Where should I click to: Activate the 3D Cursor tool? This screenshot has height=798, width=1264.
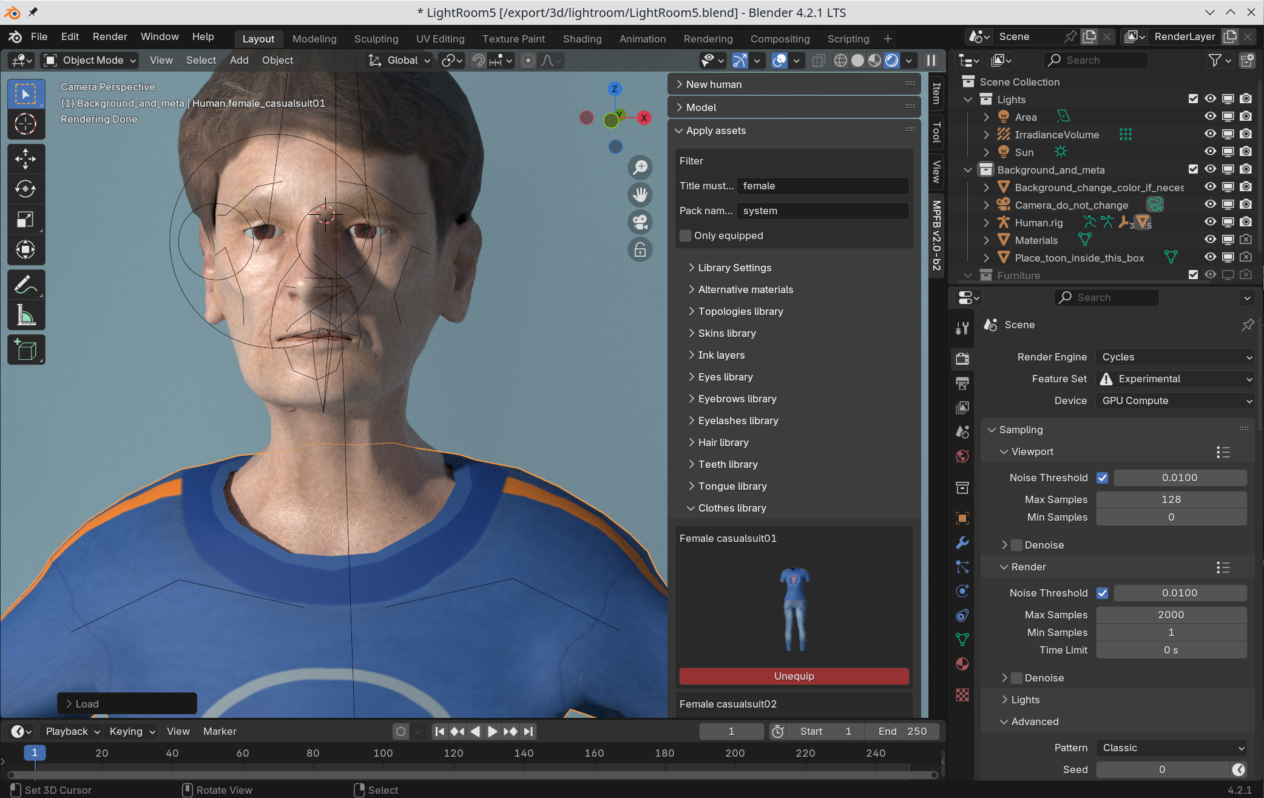pos(25,124)
